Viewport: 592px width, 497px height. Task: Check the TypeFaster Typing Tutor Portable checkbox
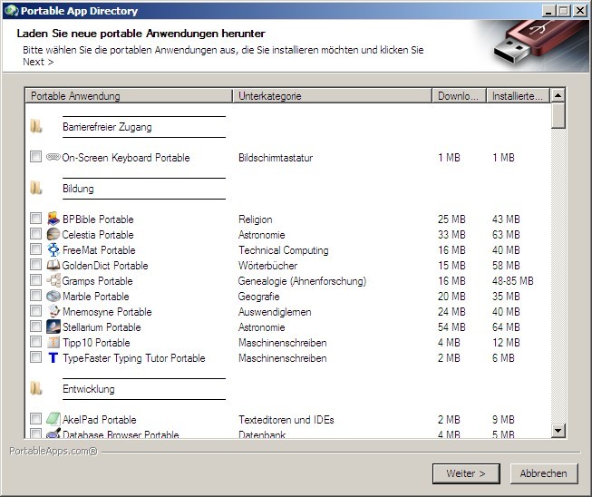pos(36,357)
